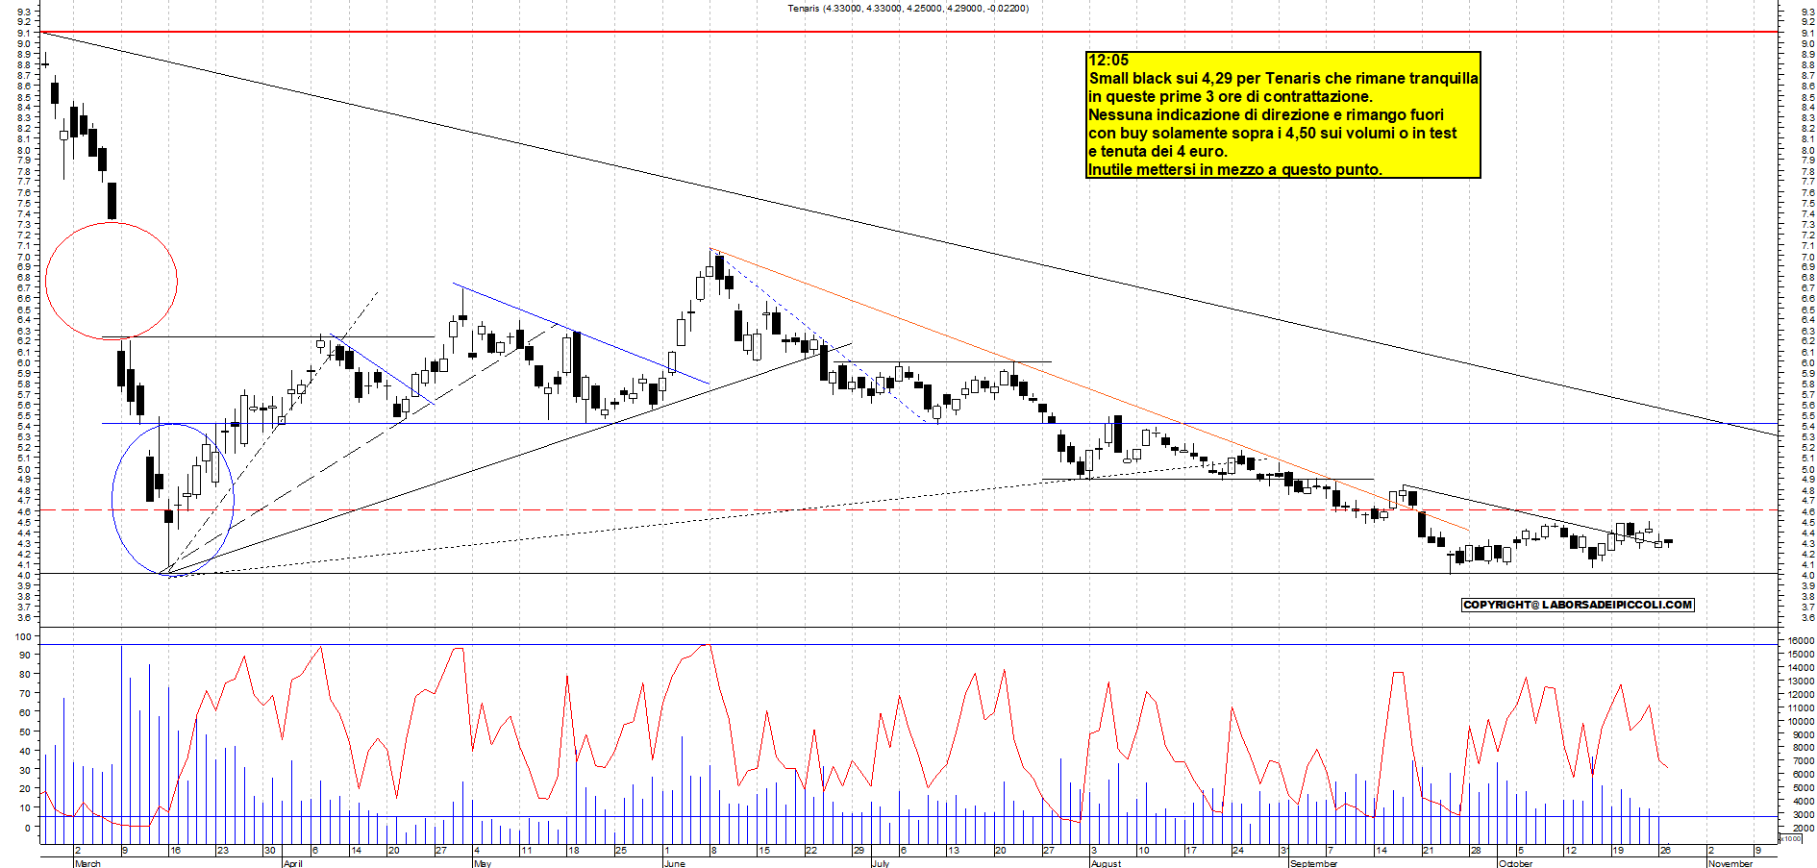1817x868 pixels.
Task: Click the 'May' month label on time axis
Action: click(483, 863)
